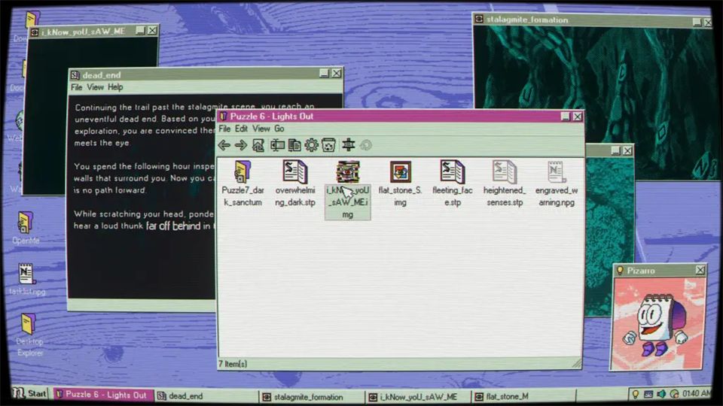This screenshot has width=723, height=406.
Task: Click the rename/cut toolbar icon
Action: 277,145
